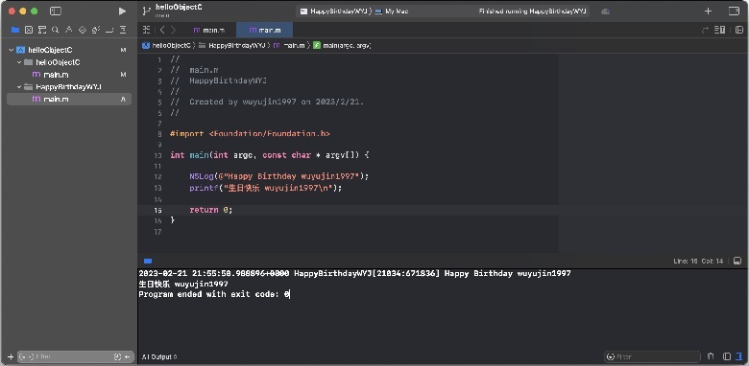Click the printf line in code
The height and width of the screenshot is (366, 749).
pos(266,188)
